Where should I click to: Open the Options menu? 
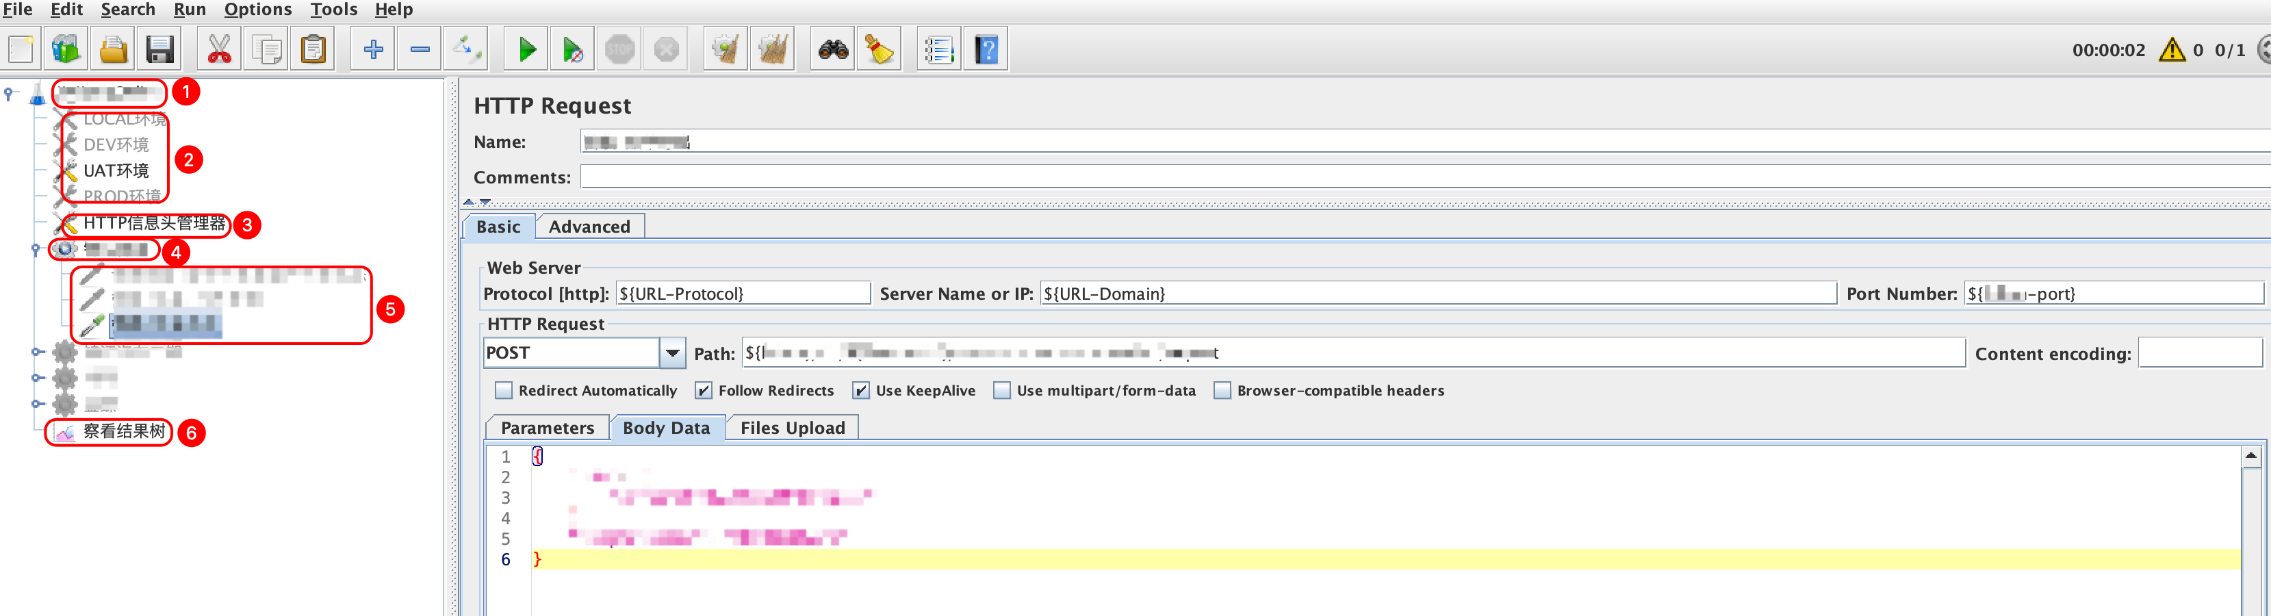pyautogui.click(x=257, y=10)
